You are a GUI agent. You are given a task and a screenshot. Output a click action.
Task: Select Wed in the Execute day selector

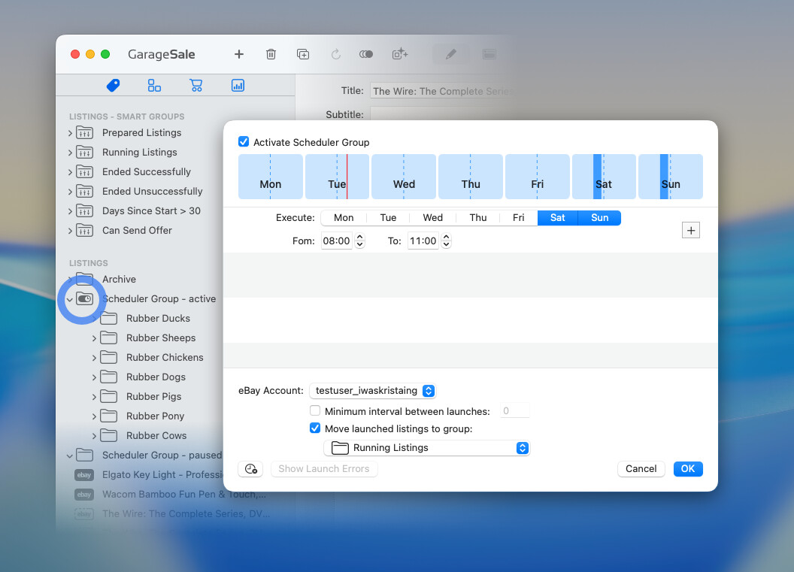[432, 218]
